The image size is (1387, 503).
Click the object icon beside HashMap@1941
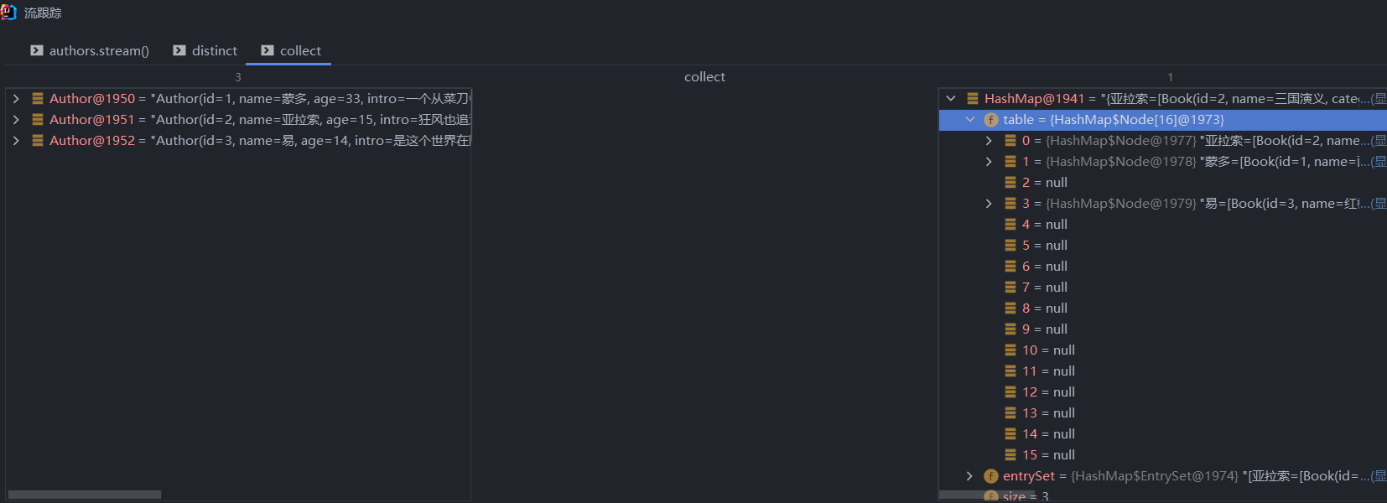[x=973, y=99]
